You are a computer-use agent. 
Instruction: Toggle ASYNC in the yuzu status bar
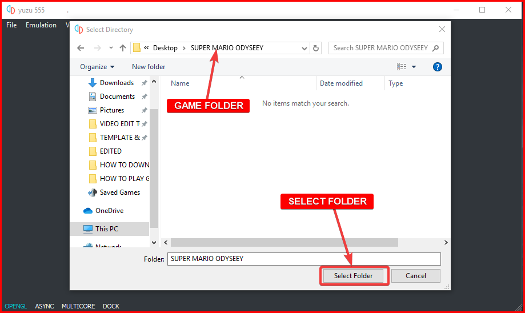click(44, 306)
